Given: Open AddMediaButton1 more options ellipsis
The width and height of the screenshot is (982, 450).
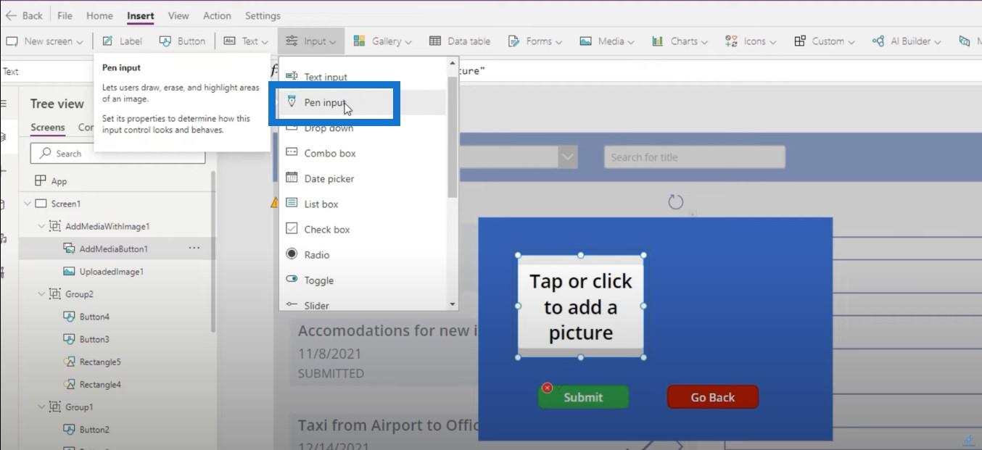Looking at the screenshot, I should coord(194,248).
